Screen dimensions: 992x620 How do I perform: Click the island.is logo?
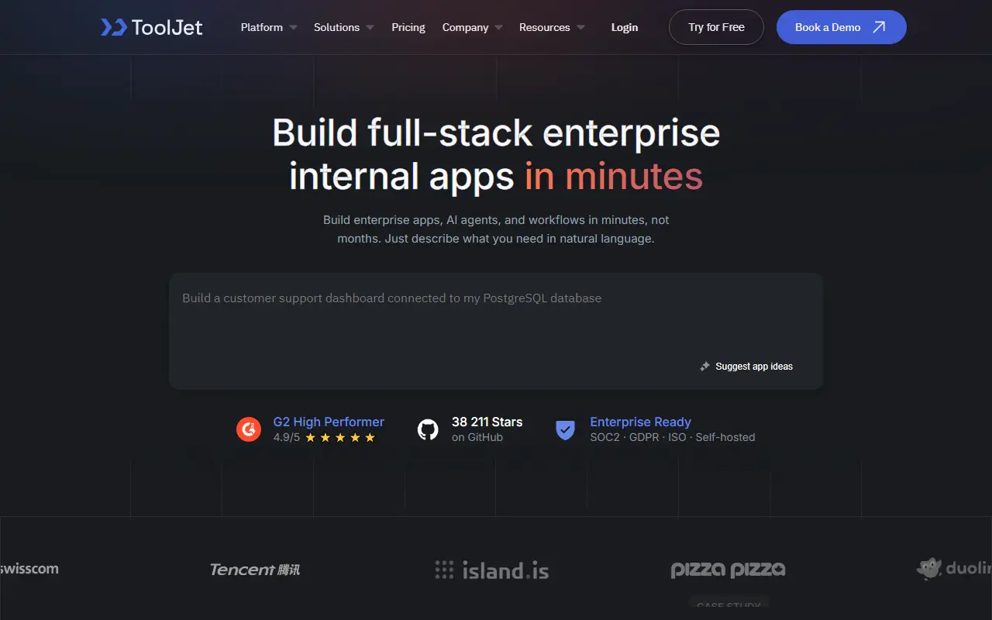(492, 570)
